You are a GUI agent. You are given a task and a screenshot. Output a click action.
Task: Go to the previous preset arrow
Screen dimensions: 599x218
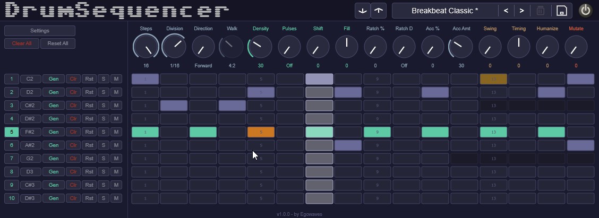(506, 11)
